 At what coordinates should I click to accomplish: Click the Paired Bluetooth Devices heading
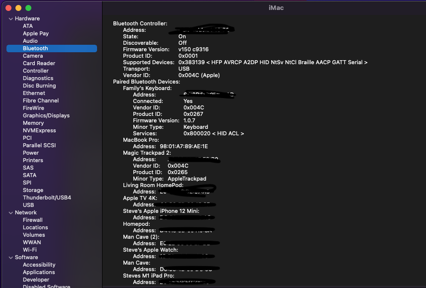[x=146, y=82]
